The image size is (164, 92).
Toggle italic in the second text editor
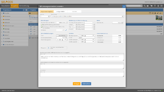[43, 64]
